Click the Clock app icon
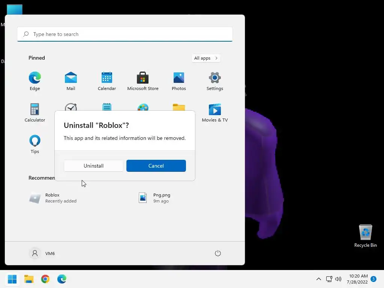Image resolution: width=384 pixels, height=288 pixels. [x=71, y=107]
